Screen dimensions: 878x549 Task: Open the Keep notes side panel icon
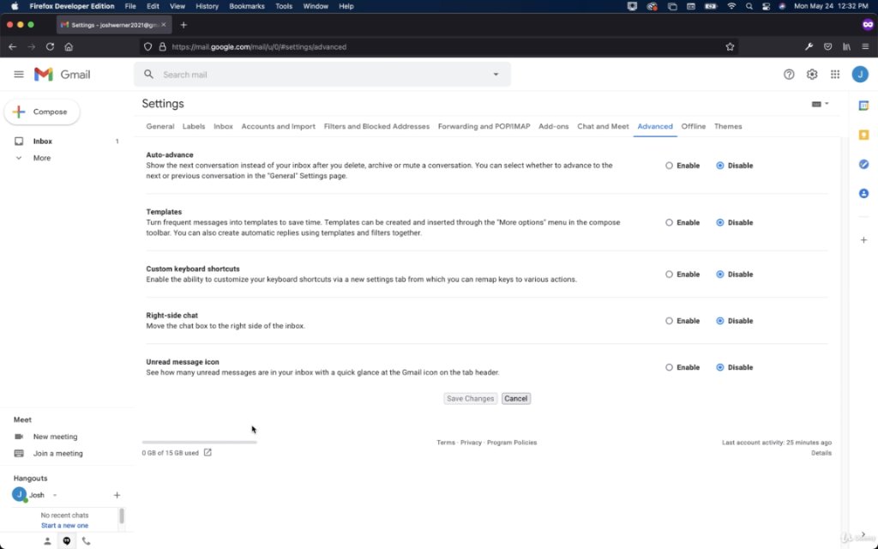click(863, 135)
